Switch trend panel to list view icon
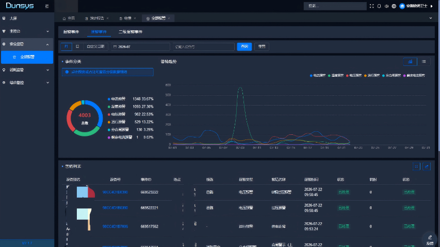The image size is (440, 247). click(x=423, y=62)
